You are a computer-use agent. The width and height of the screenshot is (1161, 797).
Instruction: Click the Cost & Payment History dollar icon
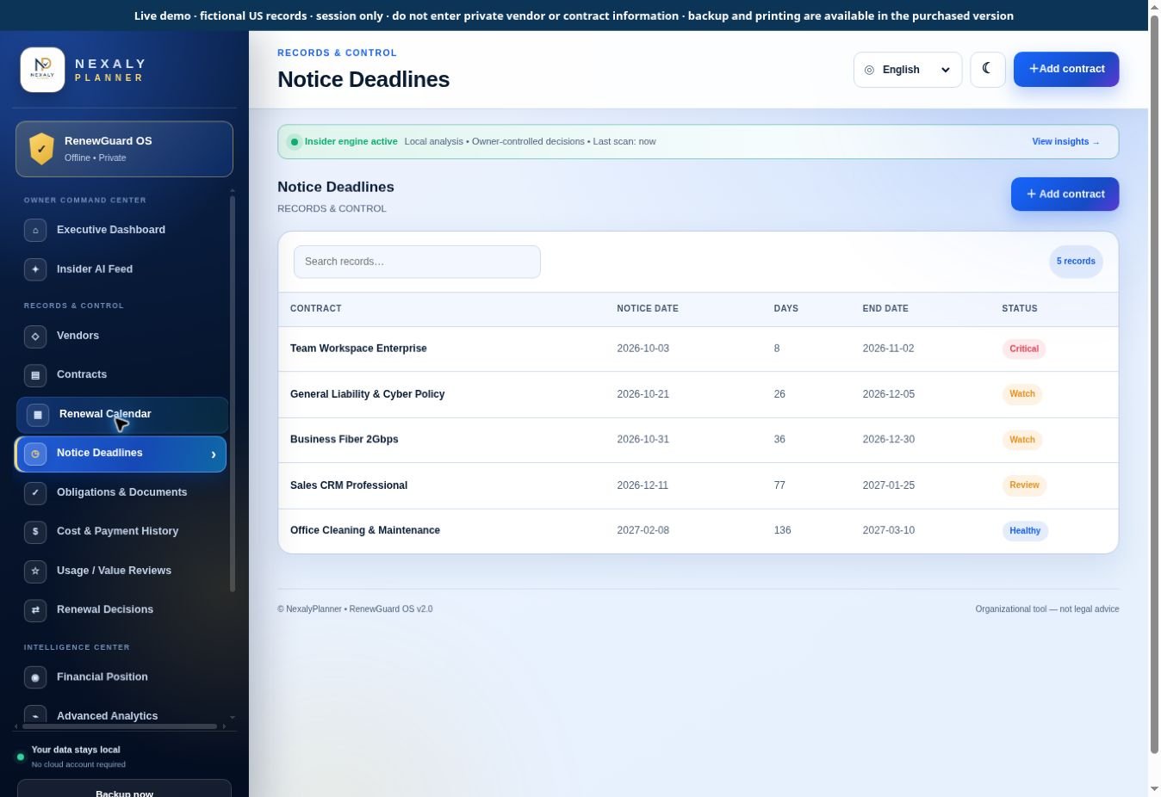[35, 532]
